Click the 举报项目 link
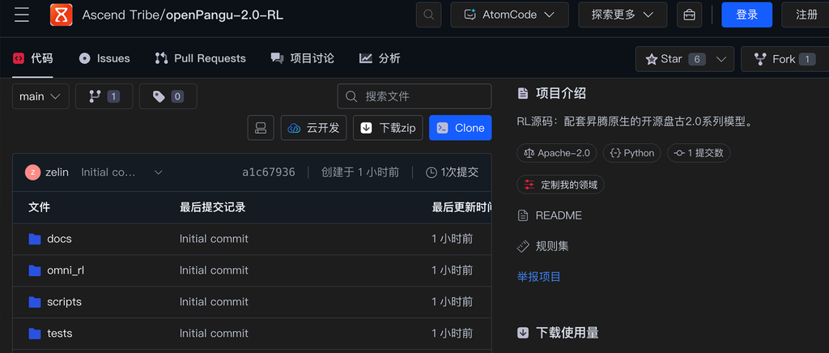 (x=538, y=276)
